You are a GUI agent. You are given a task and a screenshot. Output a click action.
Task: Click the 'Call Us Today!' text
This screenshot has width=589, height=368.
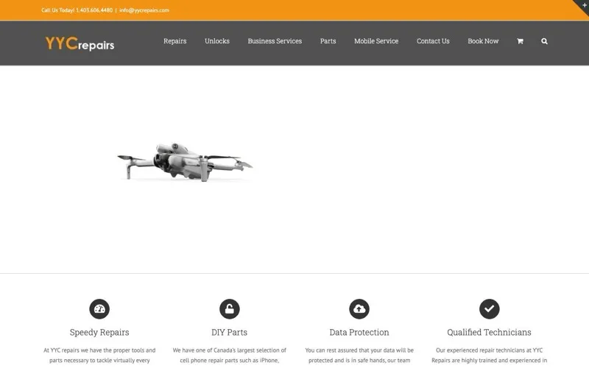[x=58, y=10]
